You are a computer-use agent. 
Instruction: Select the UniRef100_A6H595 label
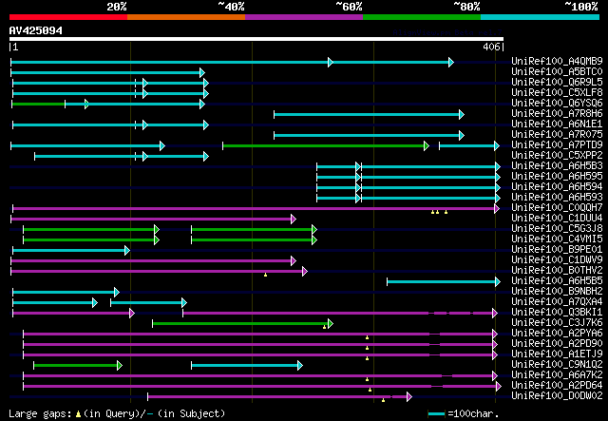pos(557,176)
